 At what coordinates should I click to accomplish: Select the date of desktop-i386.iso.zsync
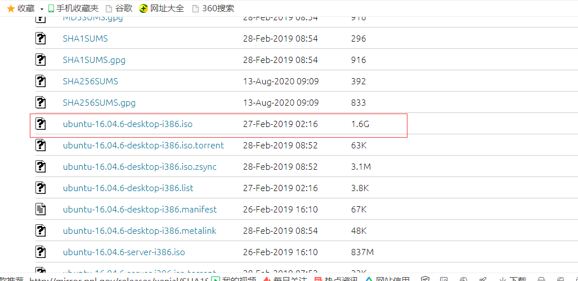[280, 167]
